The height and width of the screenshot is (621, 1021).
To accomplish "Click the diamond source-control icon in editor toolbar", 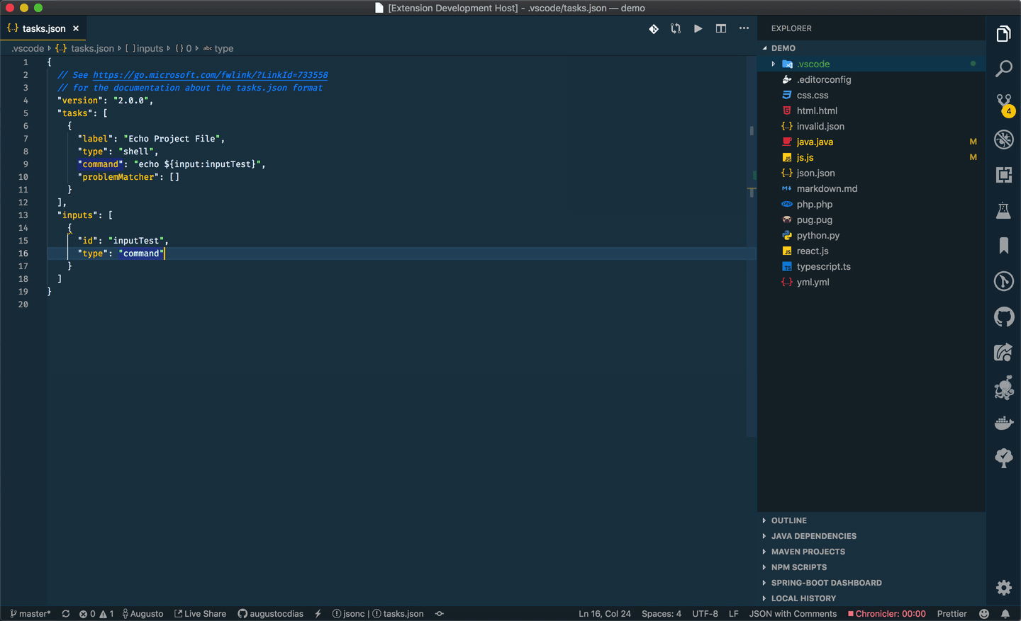I will coord(654,28).
